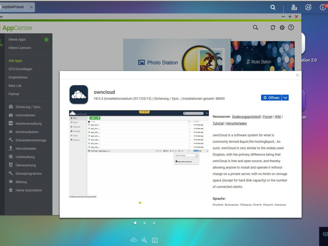Click the Inhaltsverwaltung CMS icon

pos(11,124)
